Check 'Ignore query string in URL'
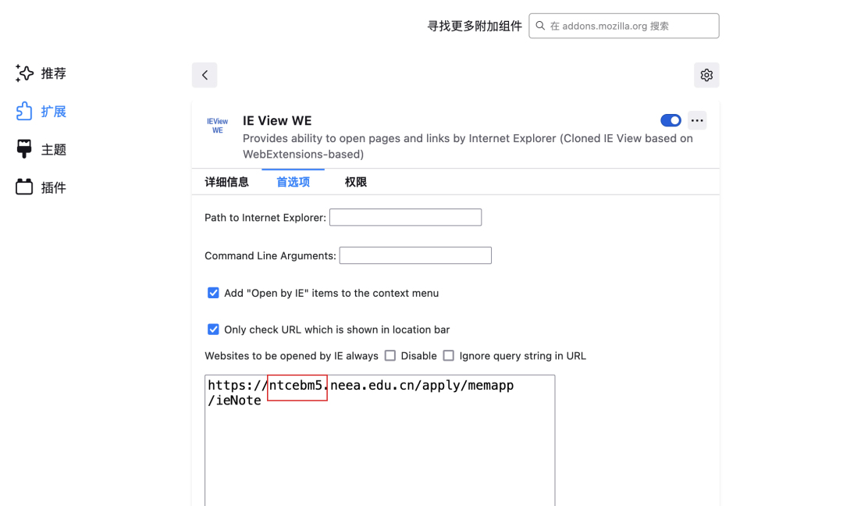The image size is (843, 506). pyautogui.click(x=449, y=355)
